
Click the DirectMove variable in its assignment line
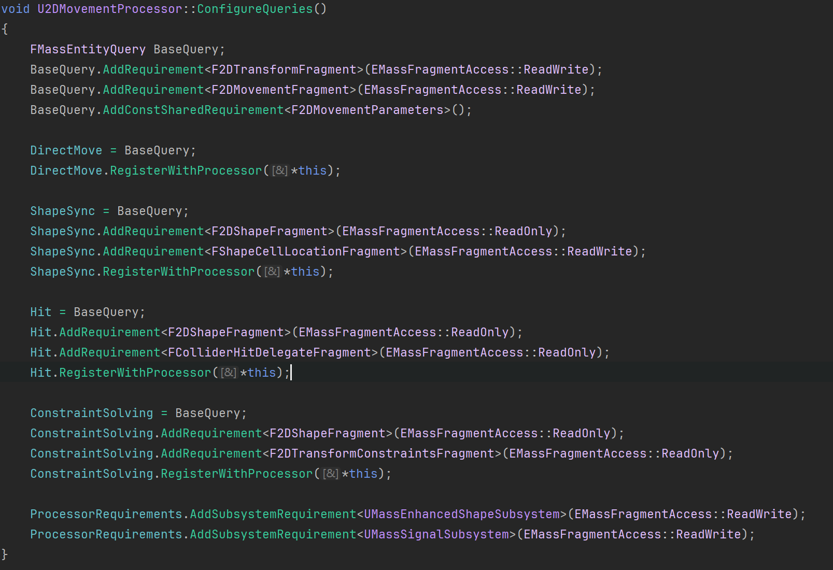tap(66, 150)
